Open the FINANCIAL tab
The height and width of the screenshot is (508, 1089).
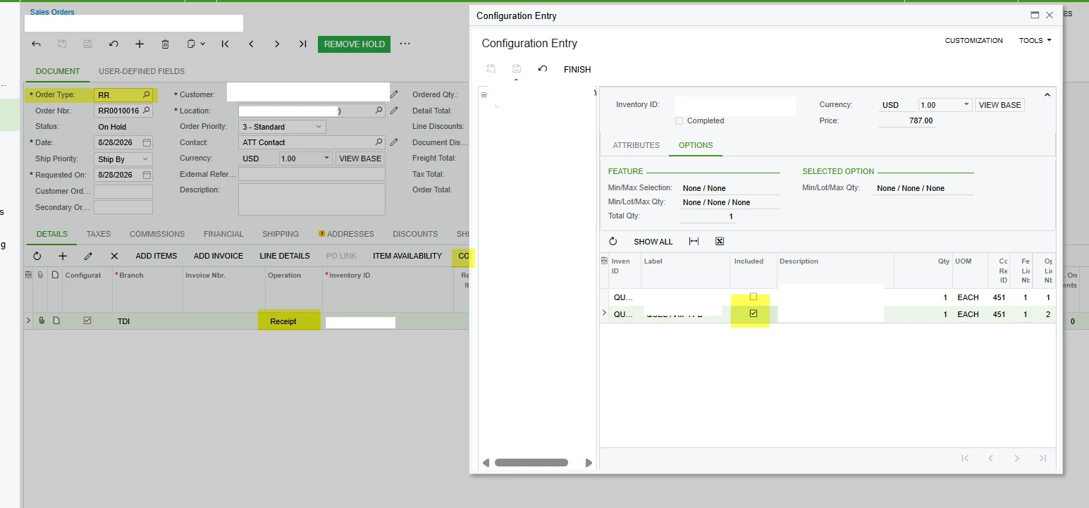223,234
